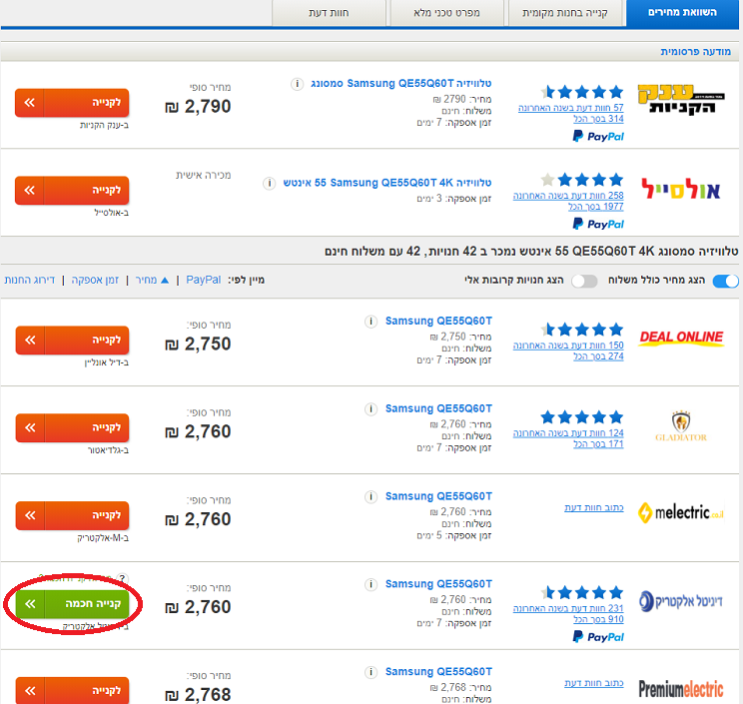The height and width of the screenshot is (704, 743).
Task: Enable the הצג חנויות קרובות אלי switch
Action: (583, 282)
